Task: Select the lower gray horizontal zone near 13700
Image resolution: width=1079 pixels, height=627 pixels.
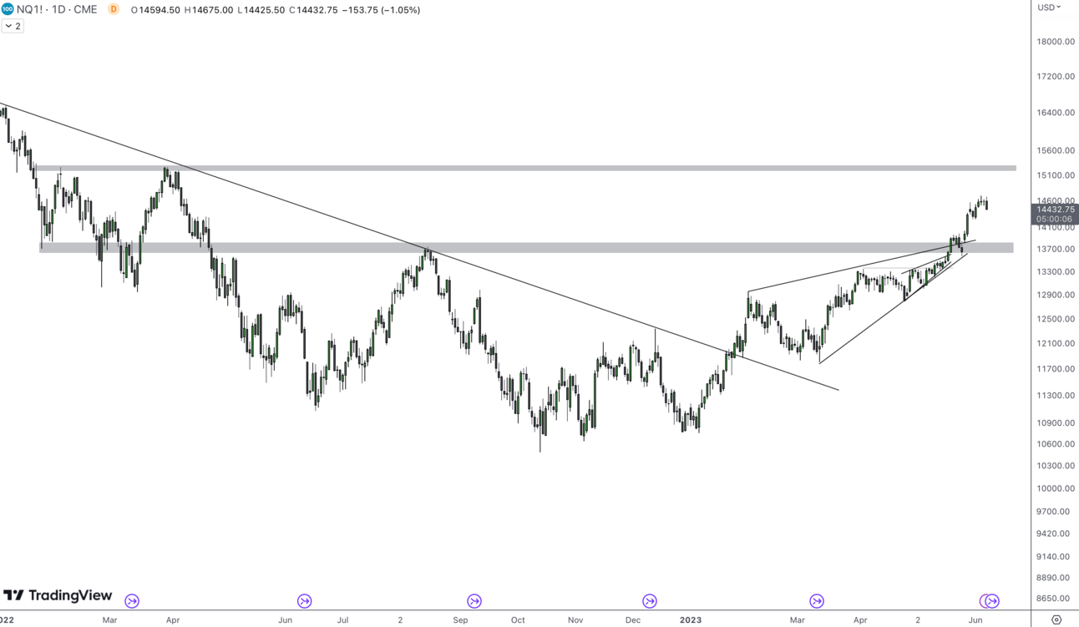Action: pyautogui.click(x=526, y=247)
